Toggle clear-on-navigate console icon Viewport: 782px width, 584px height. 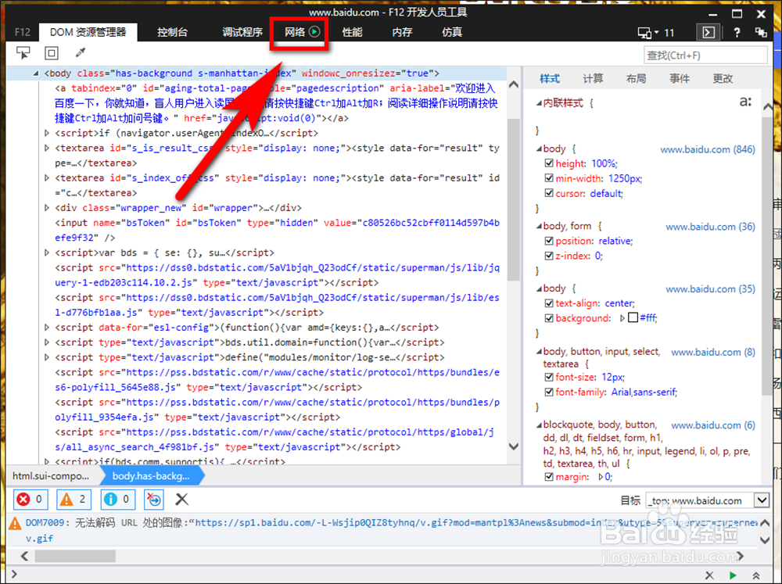point(153,500)
